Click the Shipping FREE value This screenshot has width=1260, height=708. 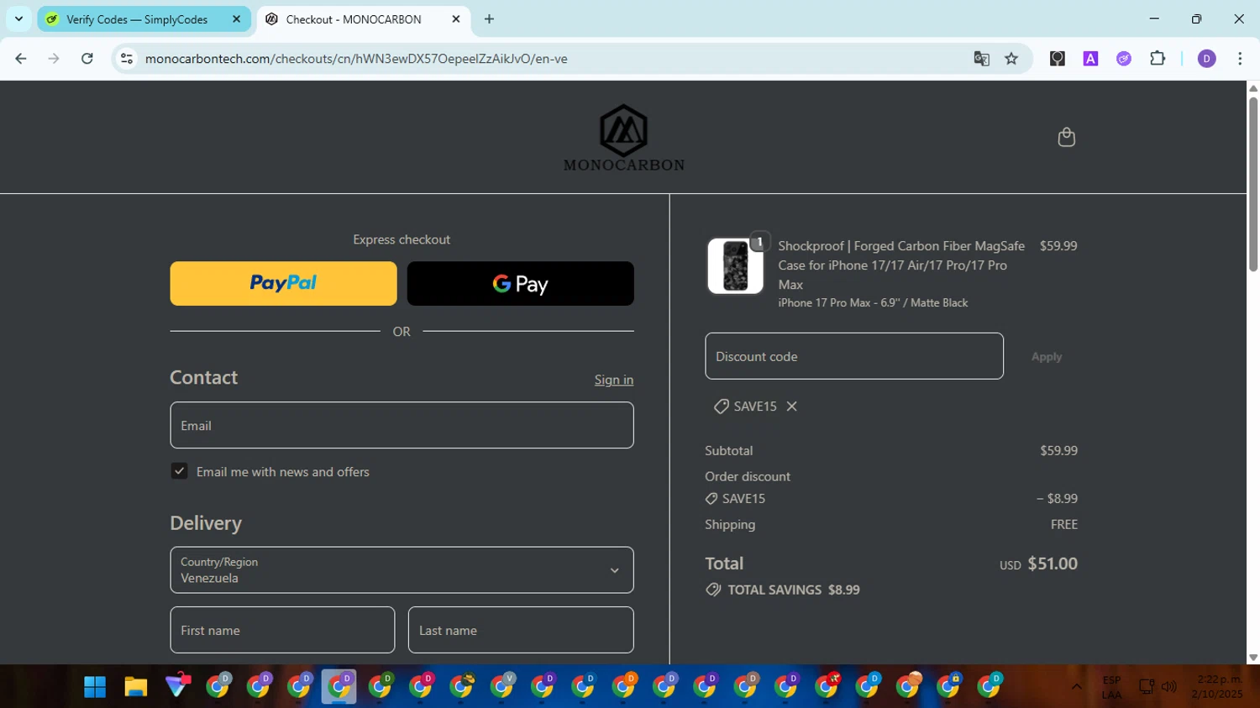(x=1063, y=524)
